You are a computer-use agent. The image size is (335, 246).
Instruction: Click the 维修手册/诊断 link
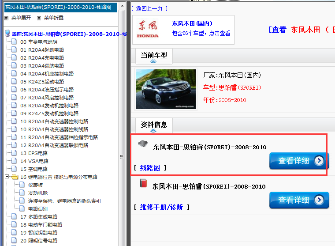tap(161, 207)
